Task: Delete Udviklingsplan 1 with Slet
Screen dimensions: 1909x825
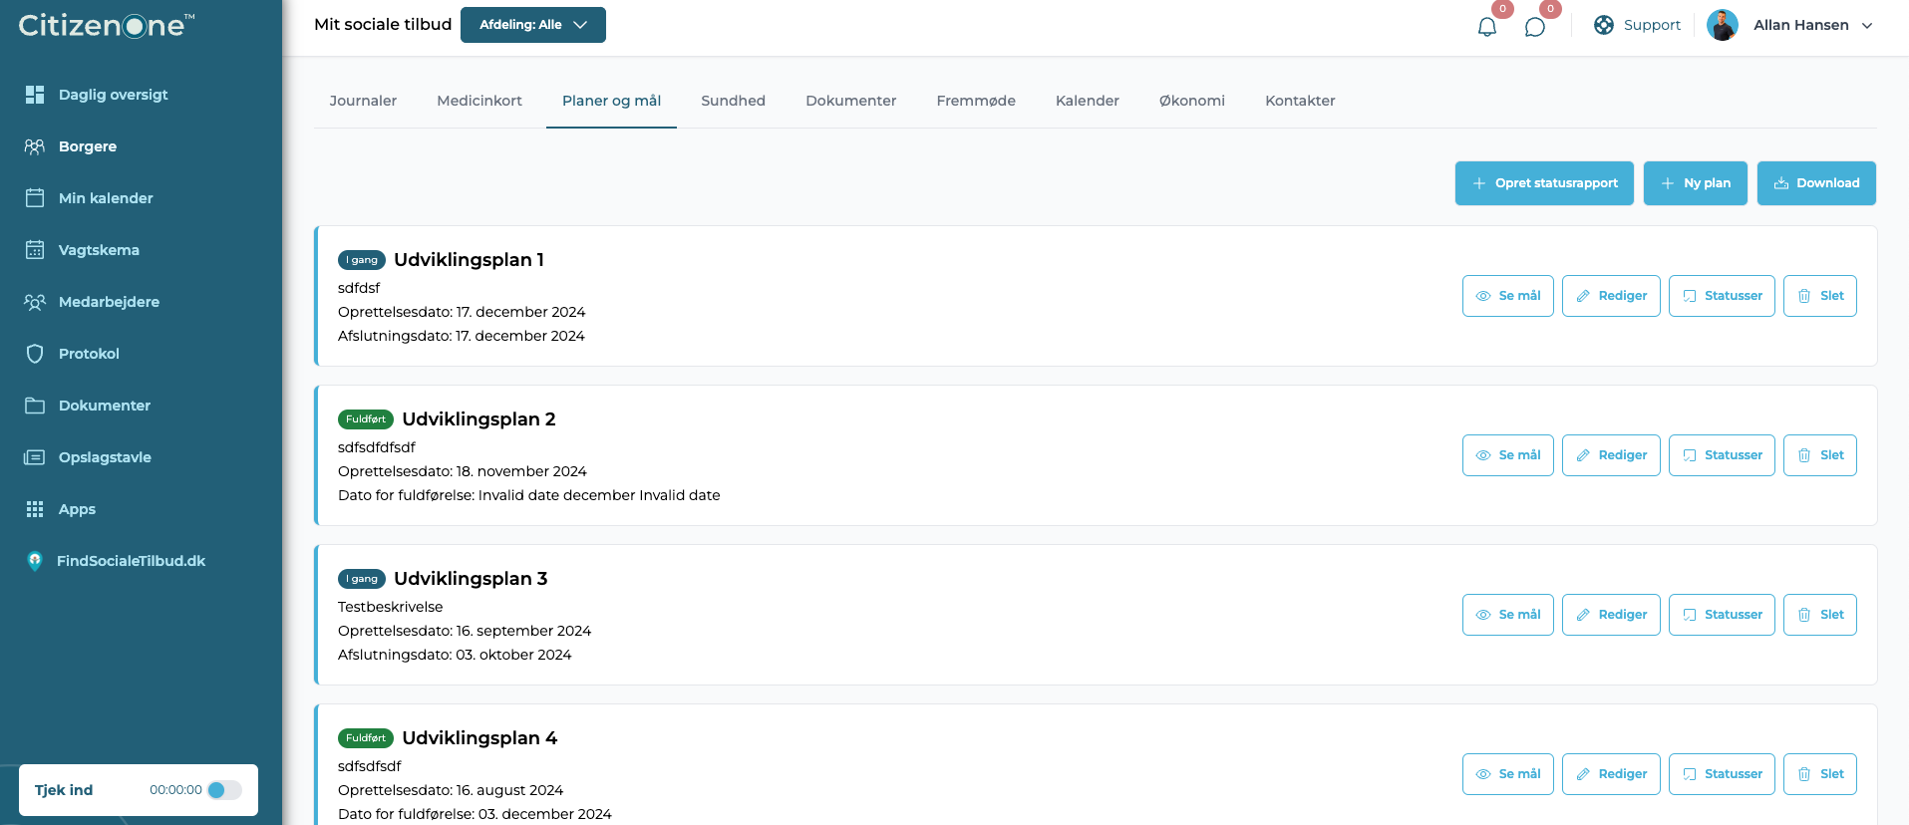Action: pyautogui.click(x=1819, y=296)
